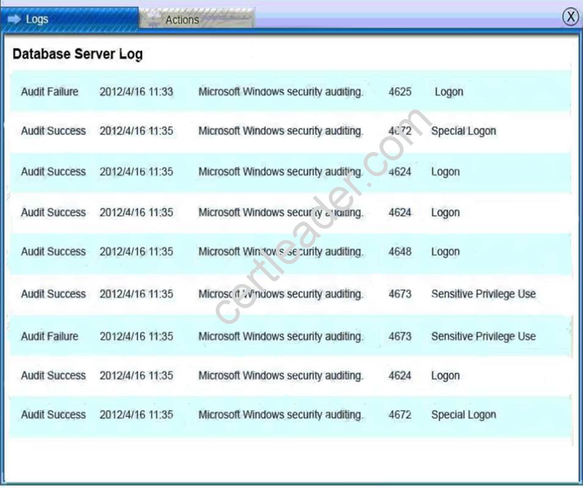Click the Logon task category label
Screen dimensions: 583x488
pyautogui.click(x=449, y=92)
